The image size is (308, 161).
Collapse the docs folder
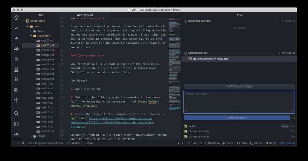point(28,26)
